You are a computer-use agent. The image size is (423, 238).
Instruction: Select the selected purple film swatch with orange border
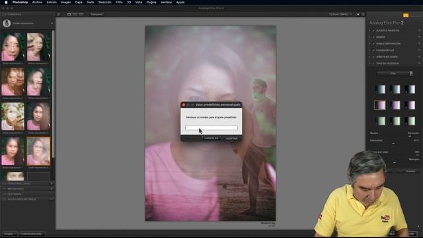(x=380, y=105)
